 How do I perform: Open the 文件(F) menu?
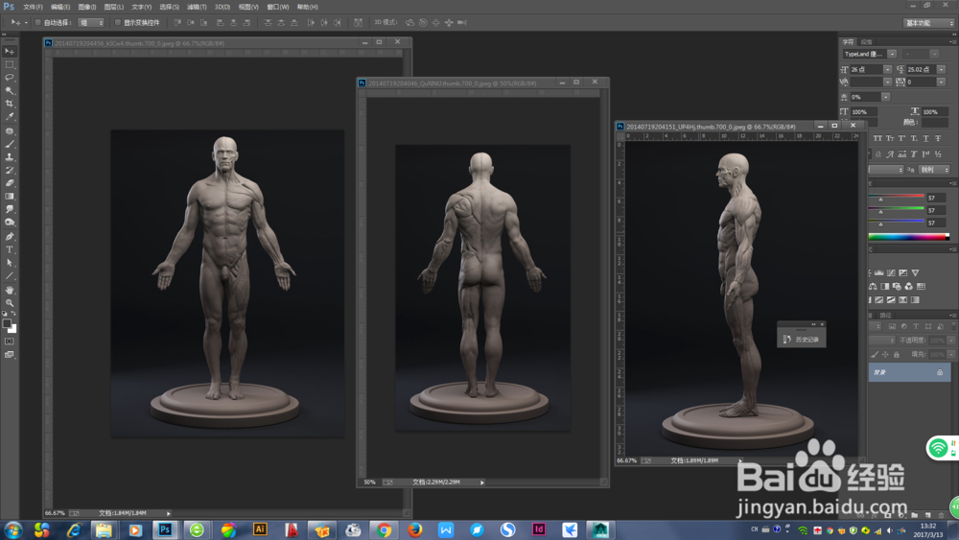(x=33, y=7)
